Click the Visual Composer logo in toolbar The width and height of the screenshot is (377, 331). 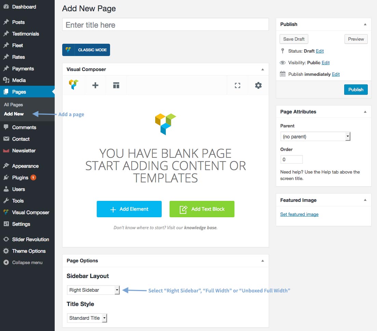coord(73,85)
